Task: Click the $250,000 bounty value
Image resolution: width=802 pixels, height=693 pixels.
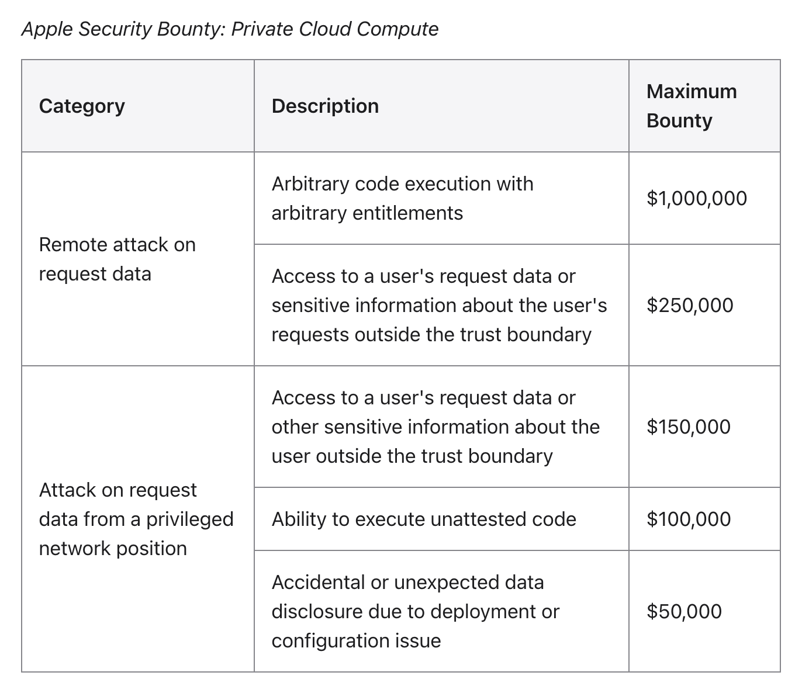Action: pos(690,305)
